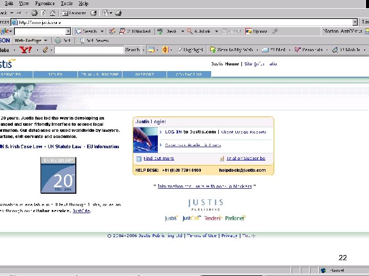Viewport: 369px width, 276px height.
Task: Click the Parlianet logo
Action: pyautogui.click(x=235, y=218)
